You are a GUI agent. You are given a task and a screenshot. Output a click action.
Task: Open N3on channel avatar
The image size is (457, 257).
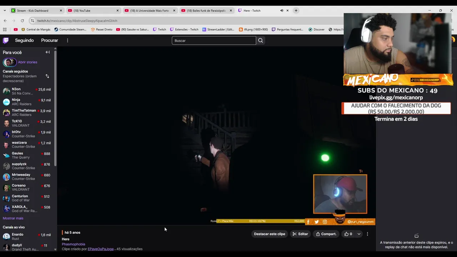pos(6,91)
